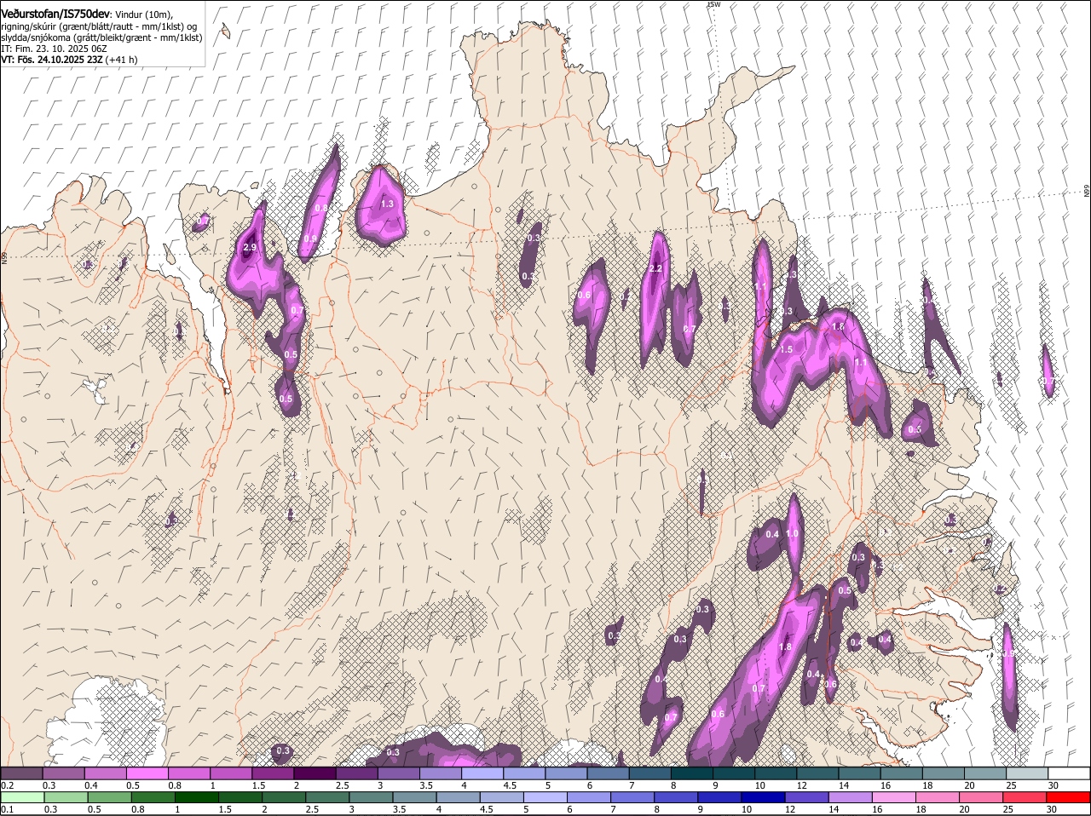
Task: Pick the bright red swatch labeled 30, lower scale
Action: pyautogui.click(x=1068, y=797)
